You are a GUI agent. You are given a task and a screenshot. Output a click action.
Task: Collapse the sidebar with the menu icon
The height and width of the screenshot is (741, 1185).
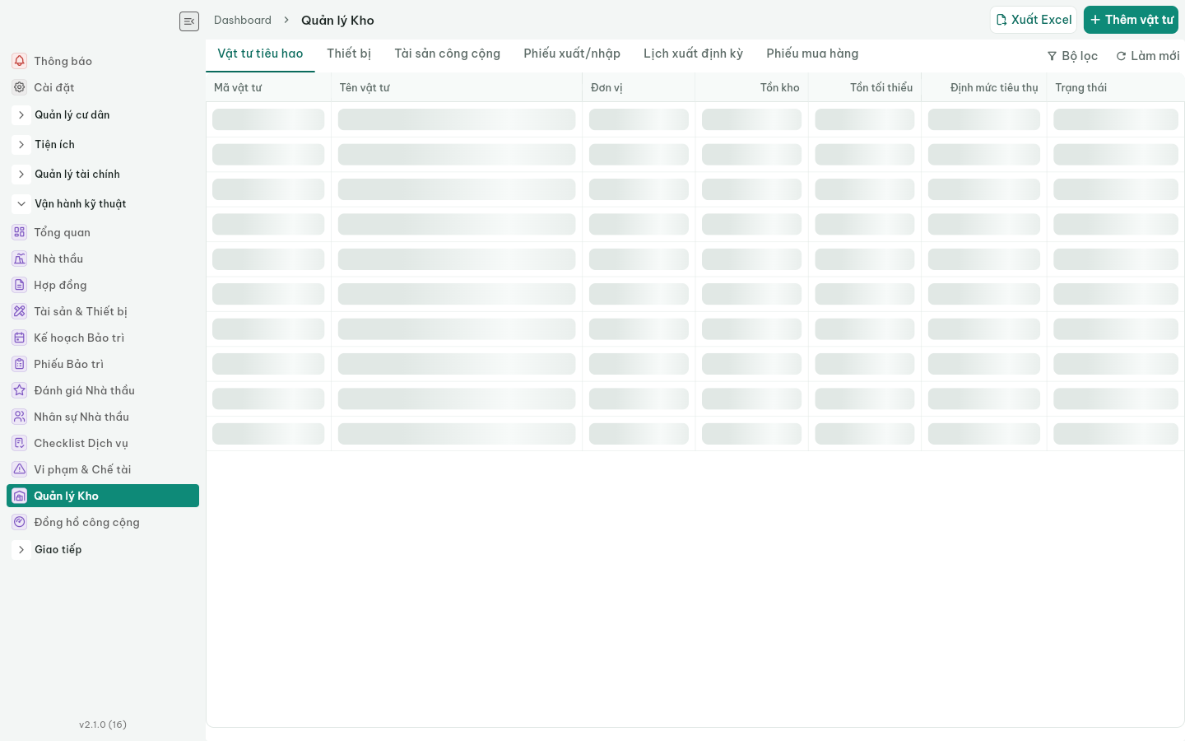[189, 21]
